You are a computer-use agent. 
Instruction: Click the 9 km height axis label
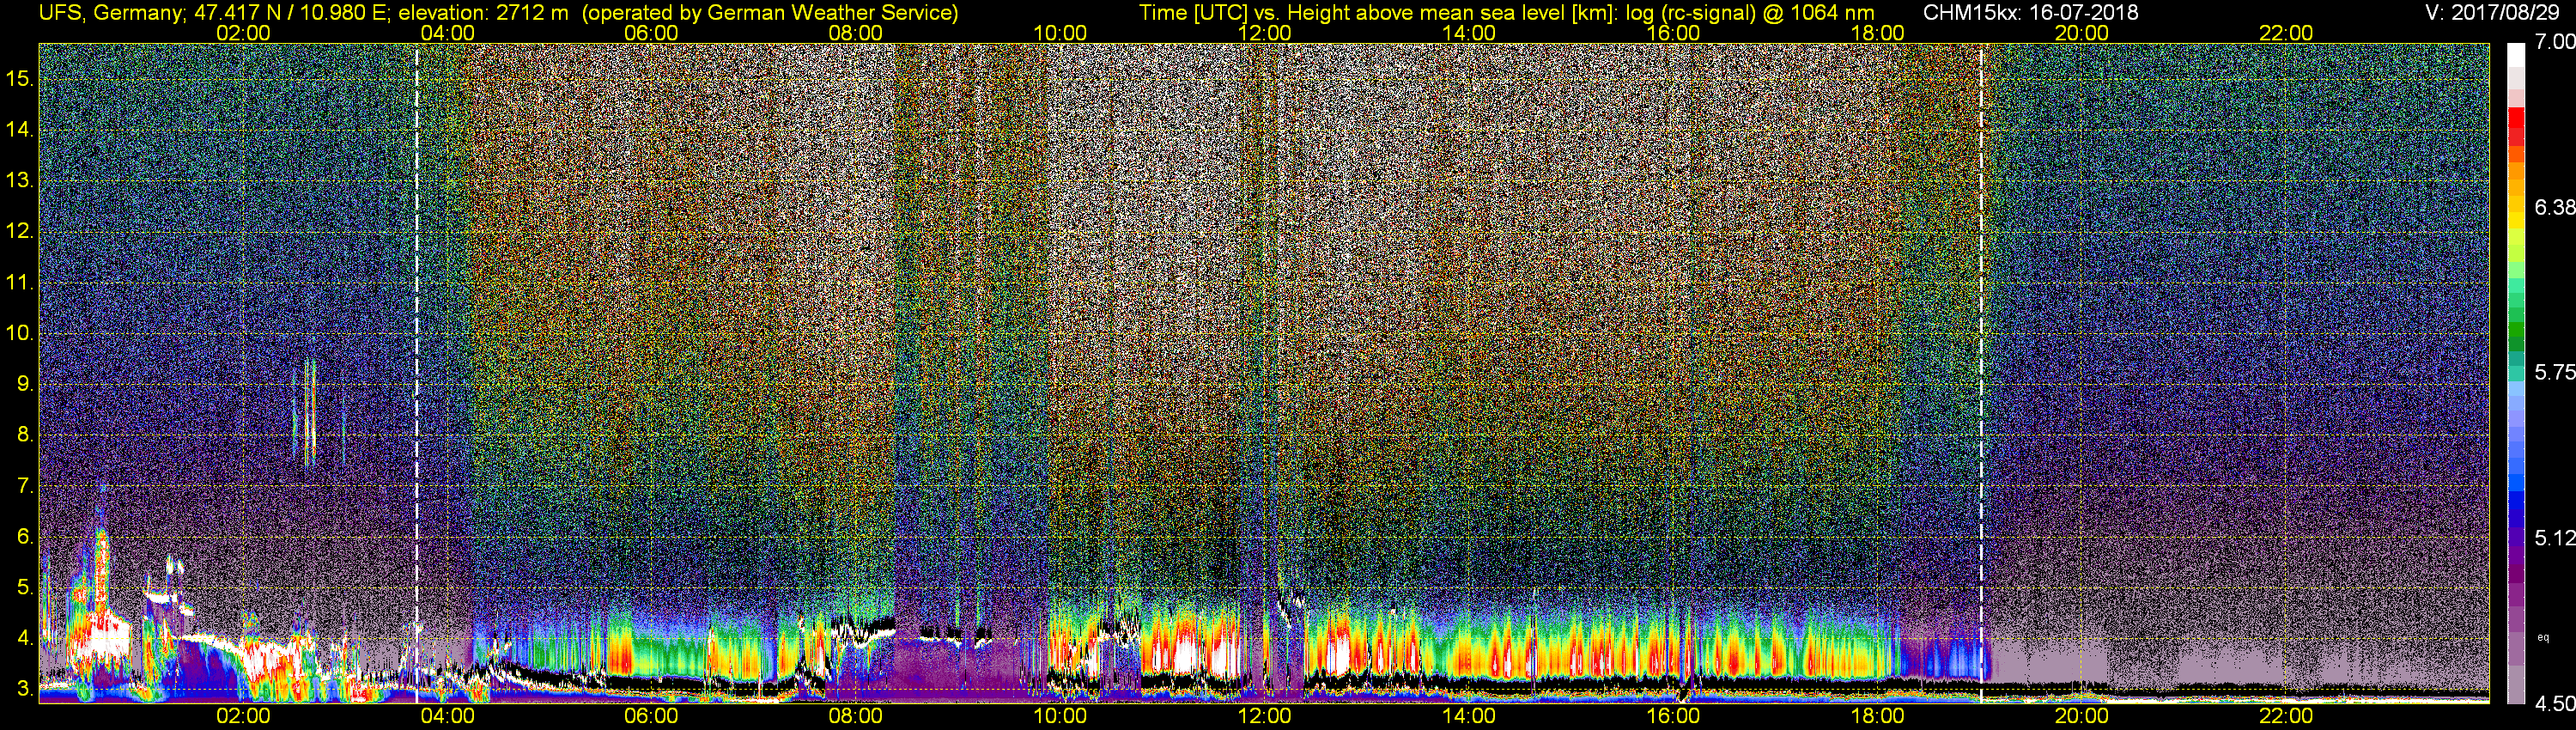(x=25, y=384)
